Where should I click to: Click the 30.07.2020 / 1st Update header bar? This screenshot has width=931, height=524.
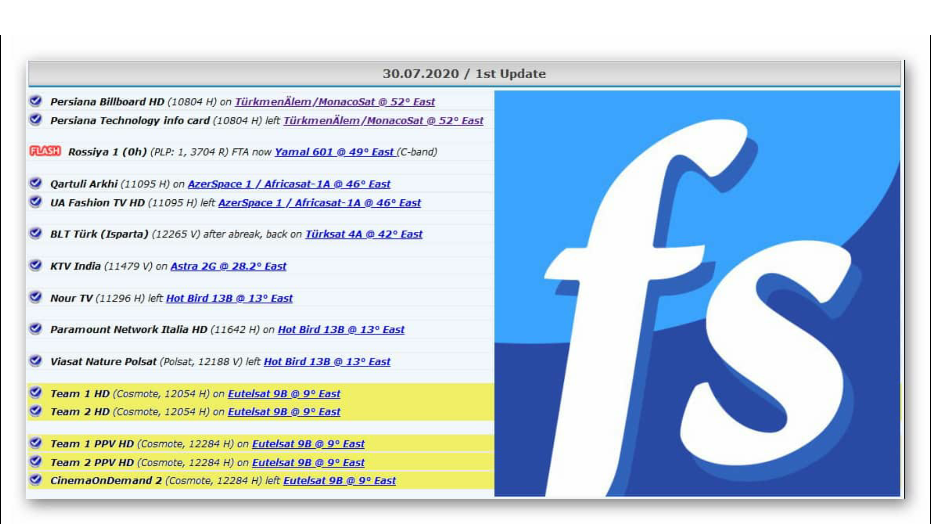point(464,74)
